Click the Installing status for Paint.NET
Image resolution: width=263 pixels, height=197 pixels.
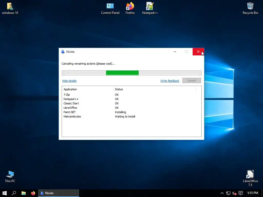coord(120,112)
